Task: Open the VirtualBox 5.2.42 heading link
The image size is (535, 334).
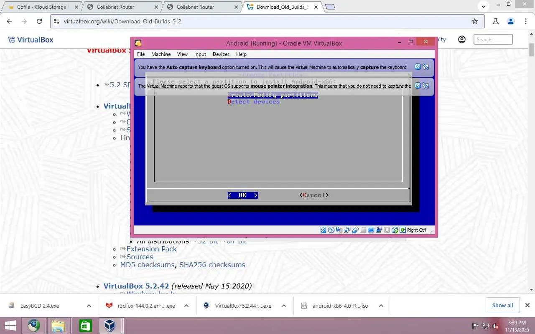Action: (136, 286)
